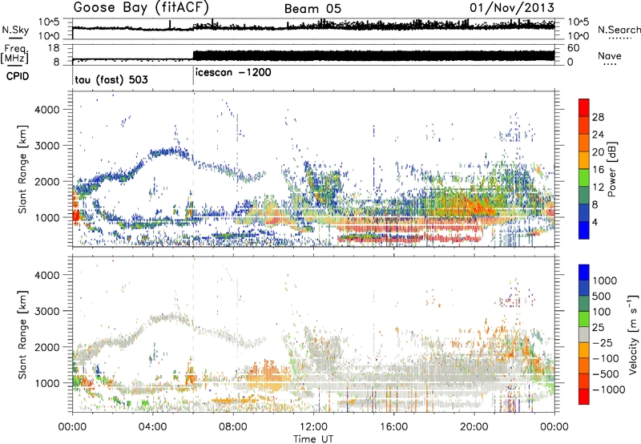Click the '16' tick on Power colorbar

(598, 170)
